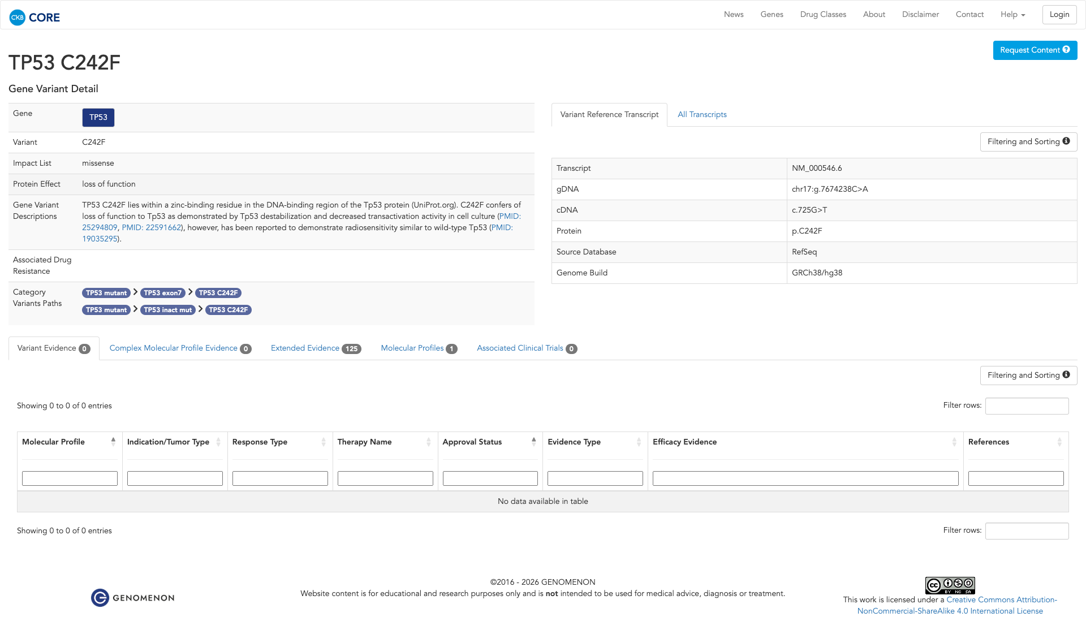Click sort arrows on Therapy Name column
This screenshot has height=617, width=1086.
click(428, 442)
